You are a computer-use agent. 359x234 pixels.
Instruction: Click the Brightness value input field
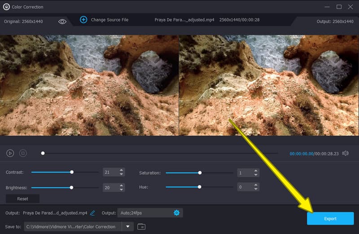[109, 187]
